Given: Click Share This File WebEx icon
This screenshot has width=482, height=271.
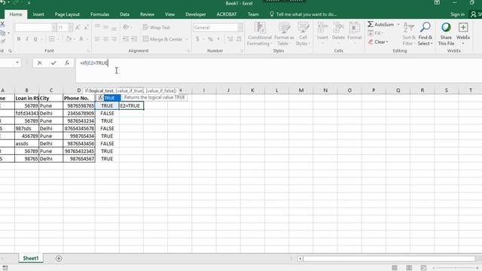Looking at the screenshot, I should [x=446, y=34].
